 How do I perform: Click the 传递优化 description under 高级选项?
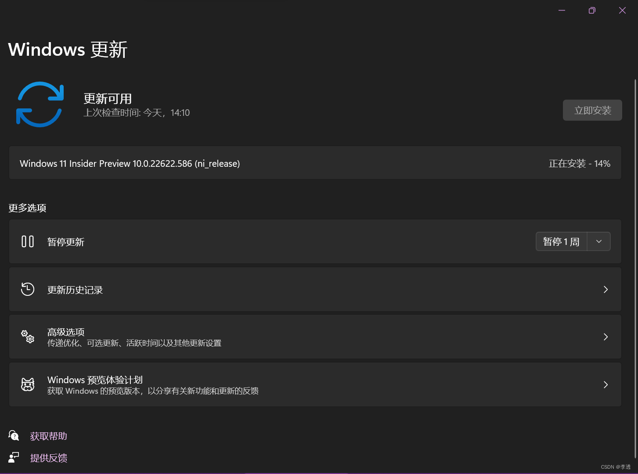click(x=134, y=343)
